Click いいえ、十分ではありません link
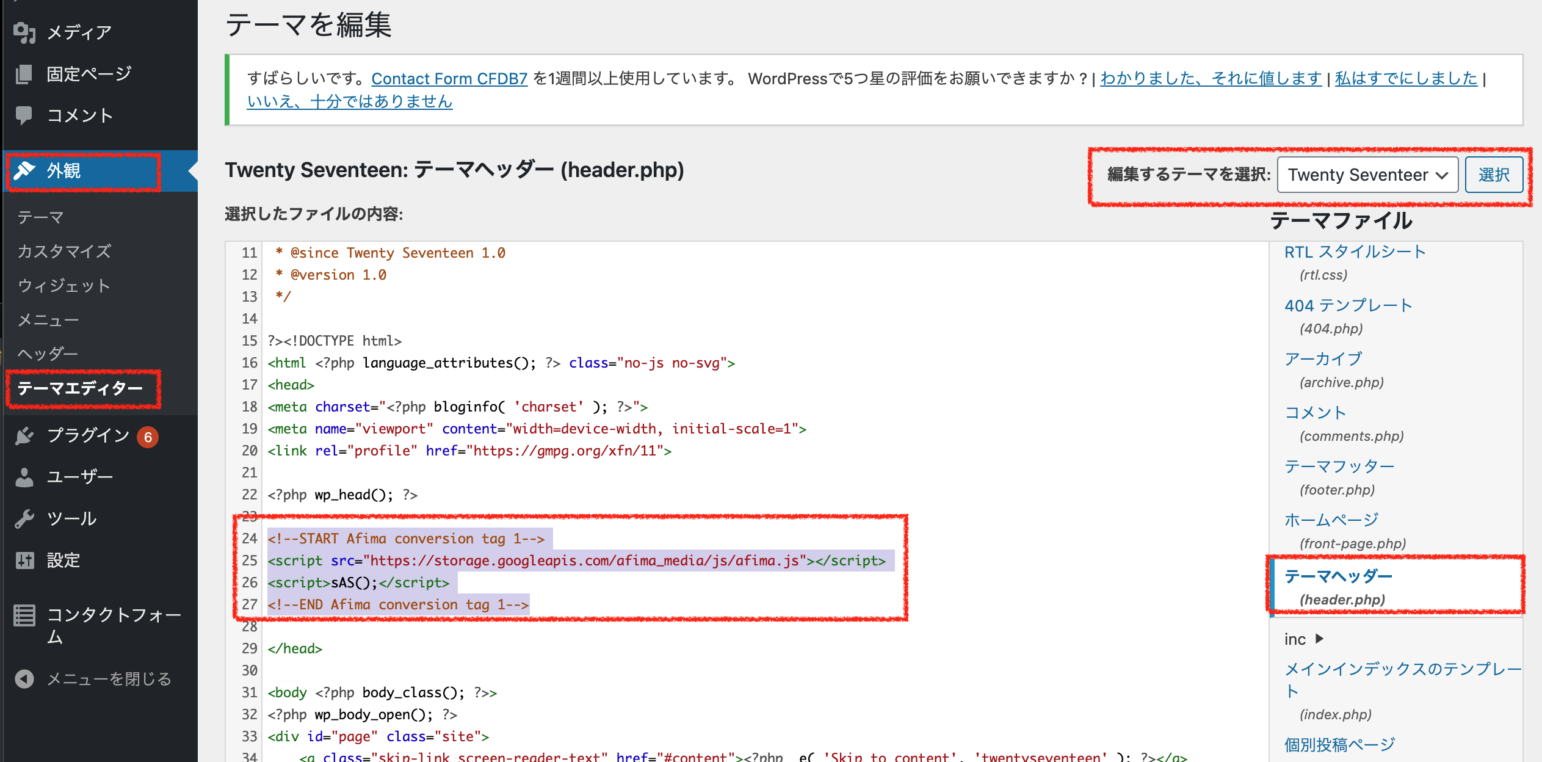Screen dimensions: 1542x762 [x=349, y=101]
